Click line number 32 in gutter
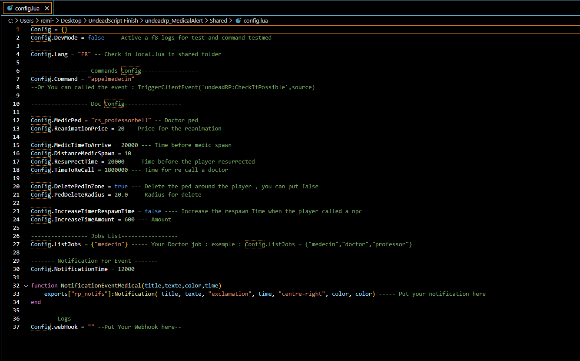The height and width of the screenshot is (361, 580). point(17,286)
